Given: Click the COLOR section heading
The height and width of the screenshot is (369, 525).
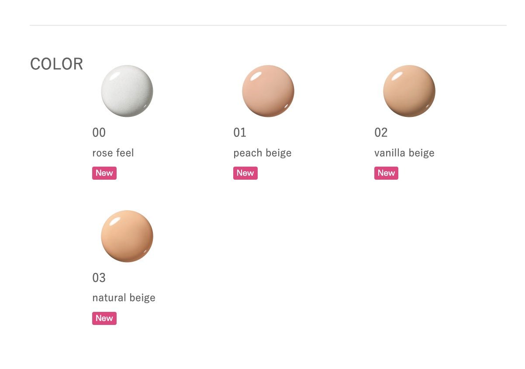Looking at the screenshot, I should 56,64.
